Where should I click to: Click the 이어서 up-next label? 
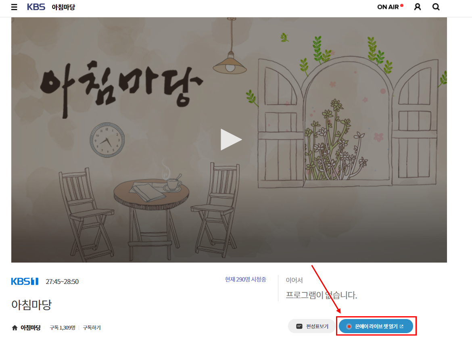294,280
